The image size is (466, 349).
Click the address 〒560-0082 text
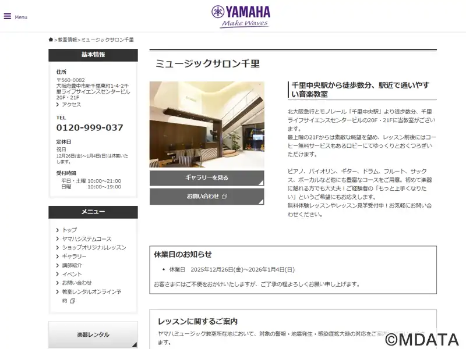pyautogui.click(x=70, y=80)
